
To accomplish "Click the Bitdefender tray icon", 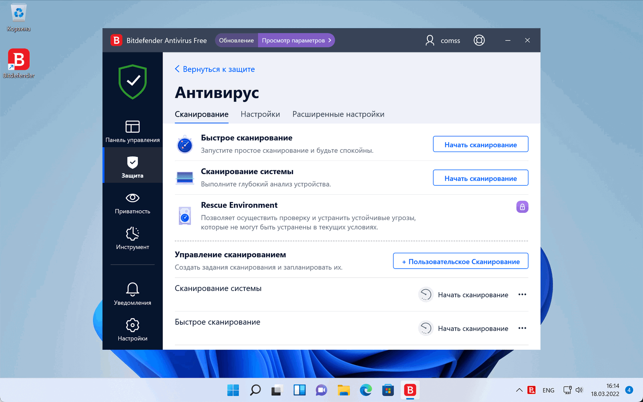I will [x=532, y=390].
